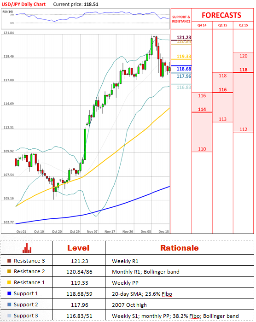Click the 'Support 3' row label
This screenshot has height=322, width=256.
pyautogui.click(x=26, y=316)
